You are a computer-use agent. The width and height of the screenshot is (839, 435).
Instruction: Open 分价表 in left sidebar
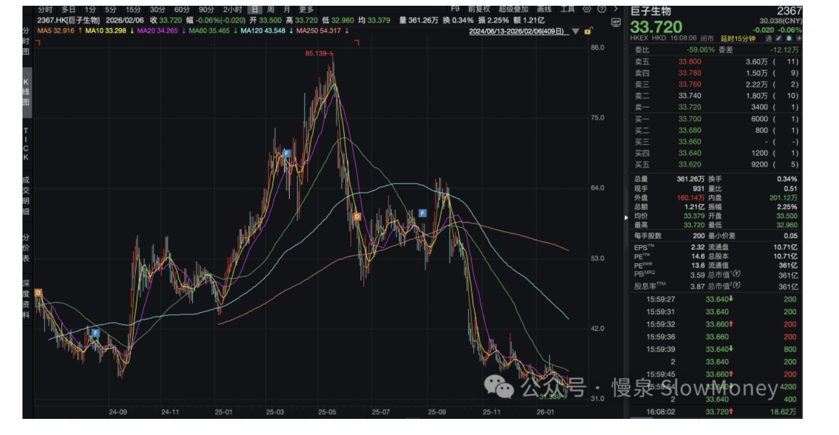pos(26,249)
